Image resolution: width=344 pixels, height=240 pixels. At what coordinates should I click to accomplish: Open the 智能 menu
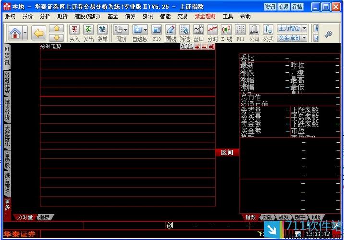click(x=165, y=16)
